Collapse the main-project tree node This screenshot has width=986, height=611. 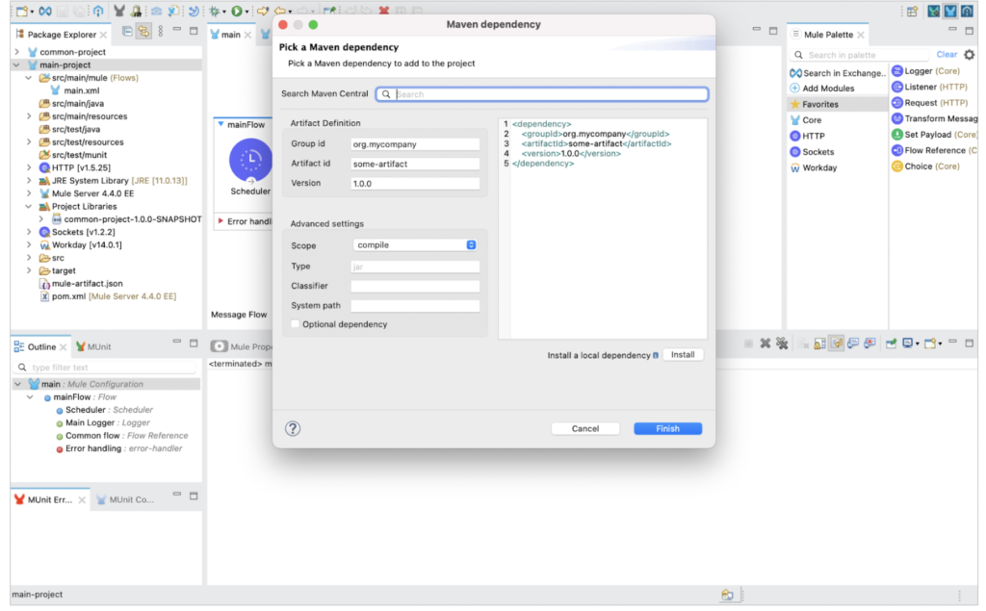16,65
